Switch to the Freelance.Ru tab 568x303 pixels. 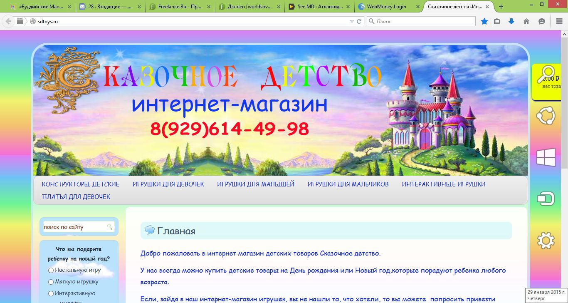tap(180, 7)
